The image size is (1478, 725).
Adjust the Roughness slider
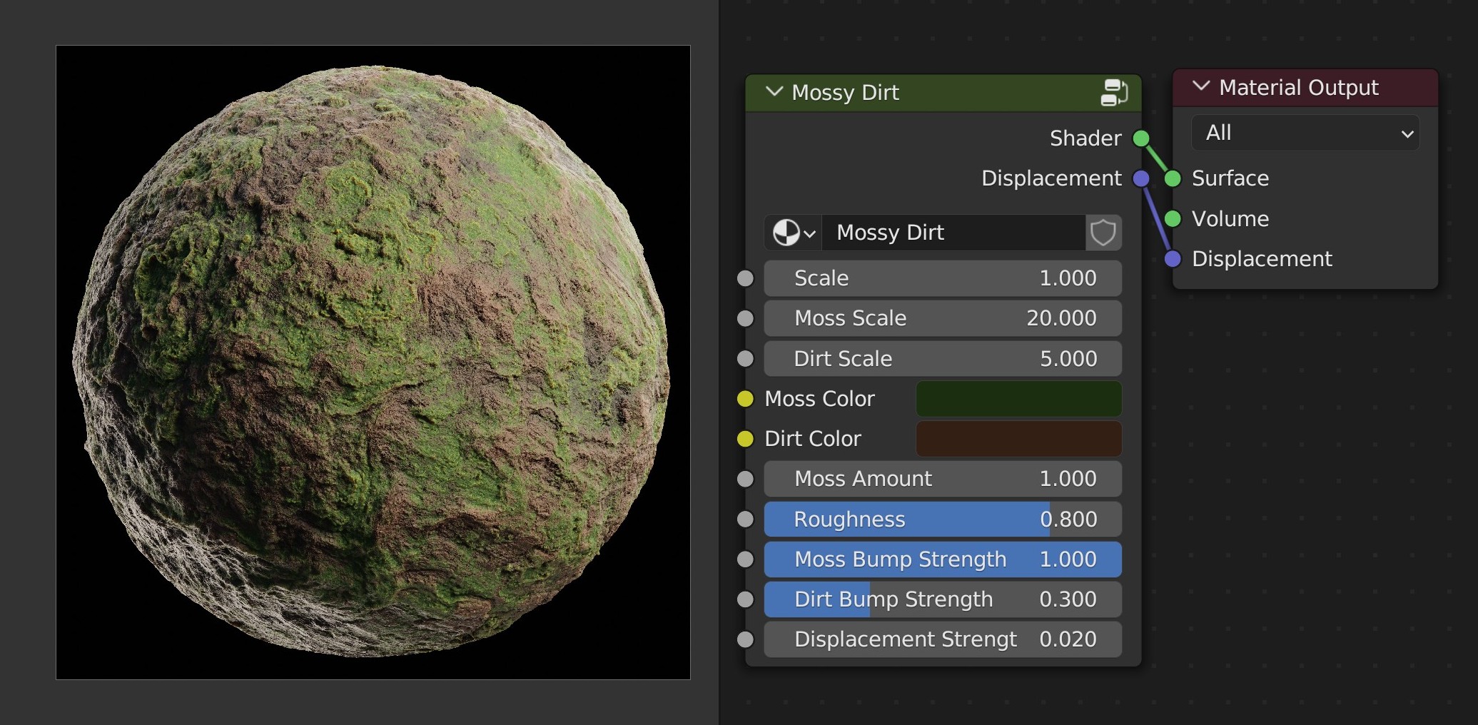point(942,519)
